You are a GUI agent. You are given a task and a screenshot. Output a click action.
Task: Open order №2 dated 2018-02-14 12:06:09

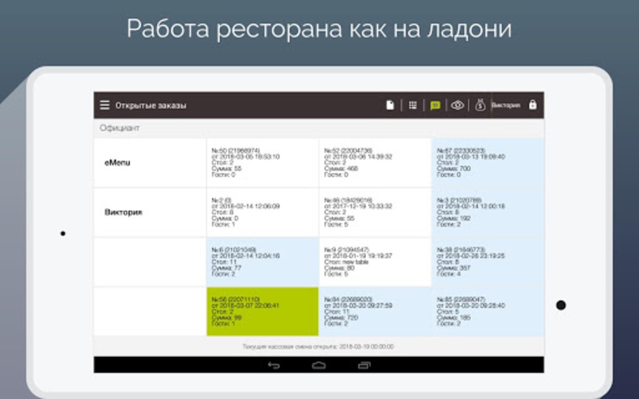click(x=262, y=212)
